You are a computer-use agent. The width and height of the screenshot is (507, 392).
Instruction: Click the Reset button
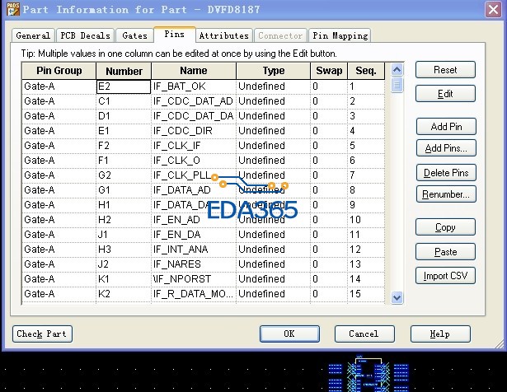click(445, 70)
